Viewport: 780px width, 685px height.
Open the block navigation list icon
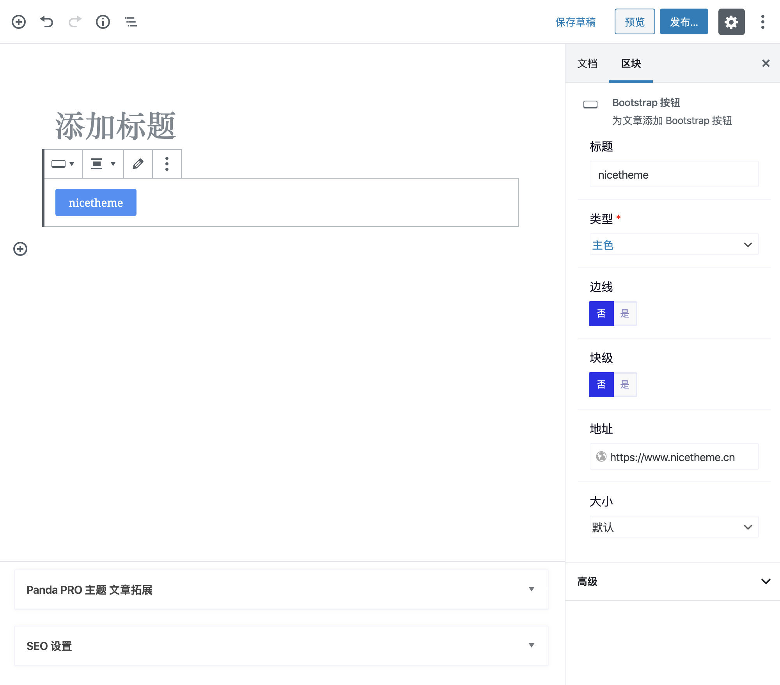tap(131, 22)
